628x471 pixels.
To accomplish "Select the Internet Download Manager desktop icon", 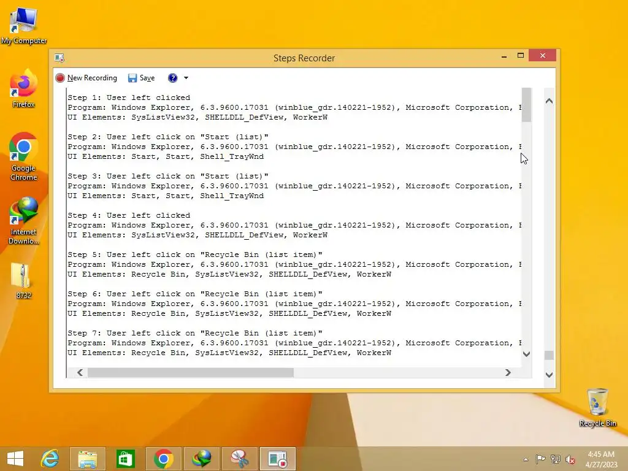I will (x=24, y=221).
